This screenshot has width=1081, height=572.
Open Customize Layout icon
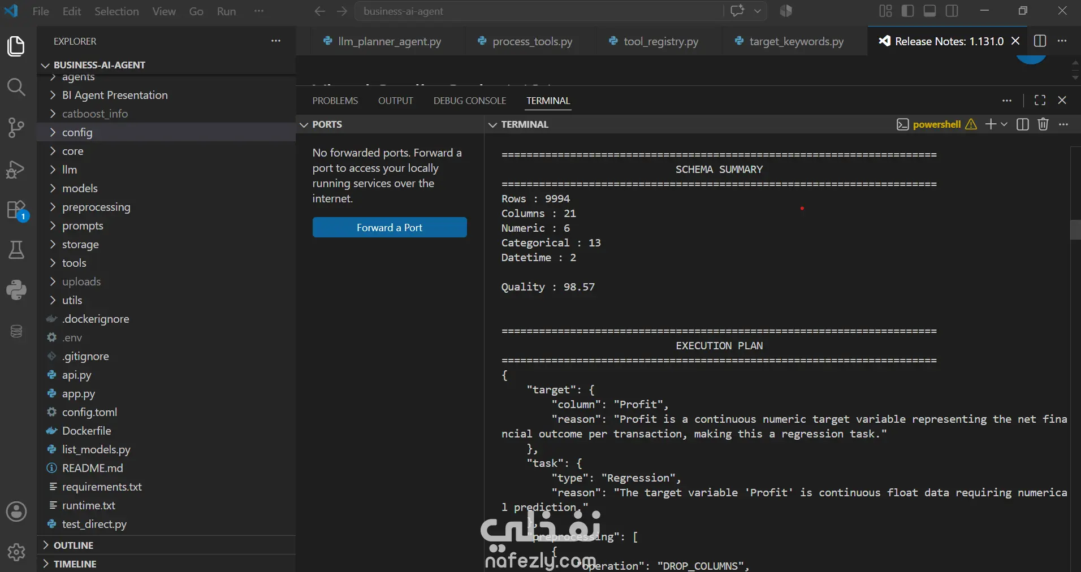click(885, 11)
